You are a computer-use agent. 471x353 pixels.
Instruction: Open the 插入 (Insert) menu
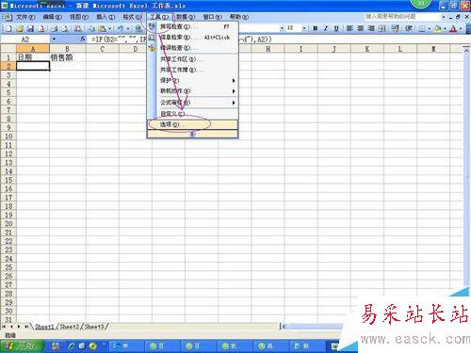coord(106,17)
